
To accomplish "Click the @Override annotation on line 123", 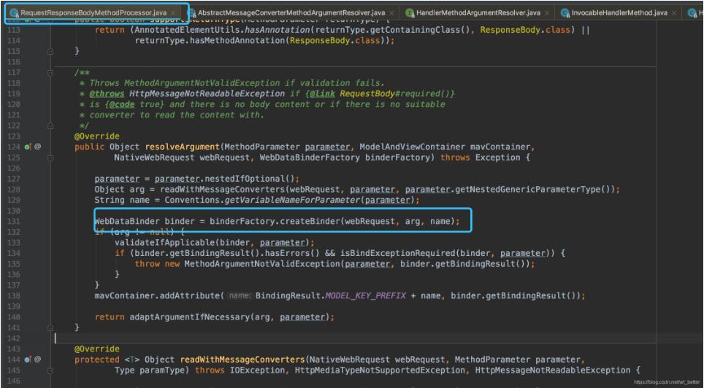I will [x=97, y=136].
